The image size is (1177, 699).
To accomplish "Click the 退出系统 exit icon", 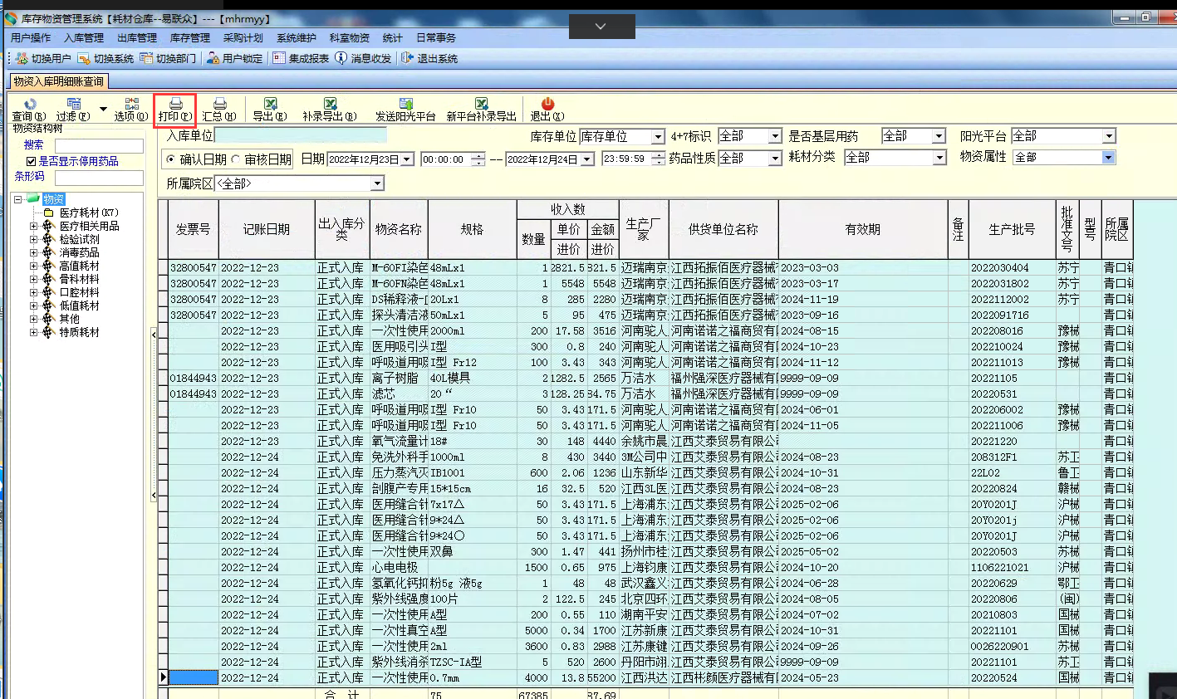I will pyautogui.click(x=407, y=58).
